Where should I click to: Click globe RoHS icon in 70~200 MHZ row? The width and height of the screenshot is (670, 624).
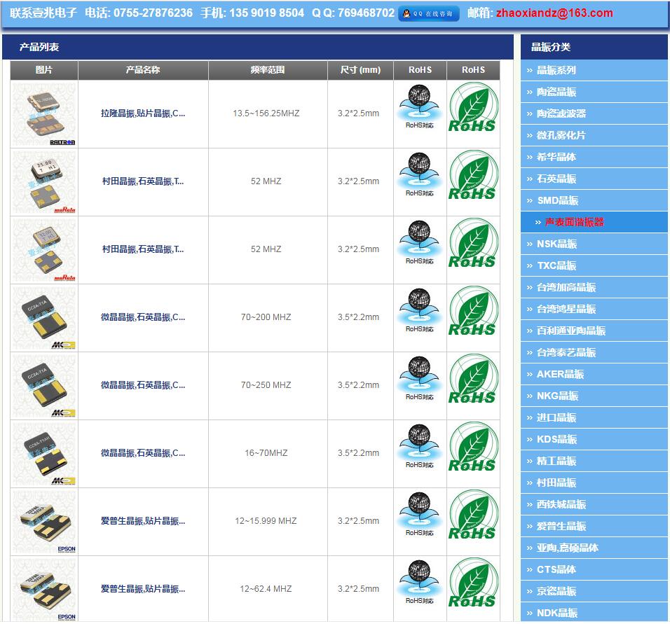[420, 312]
